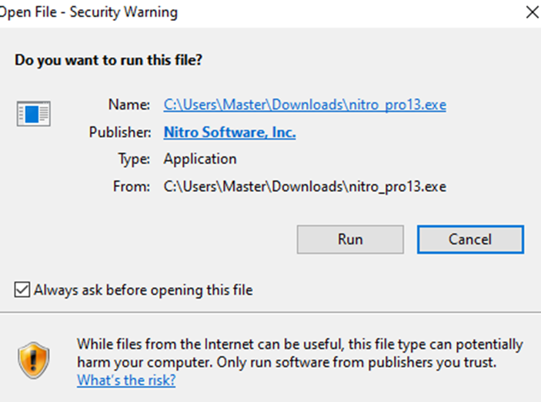Click the Open File - Security Warning title
The width and height of the screenshot is (541, 402).
click(x=88, y=12)
